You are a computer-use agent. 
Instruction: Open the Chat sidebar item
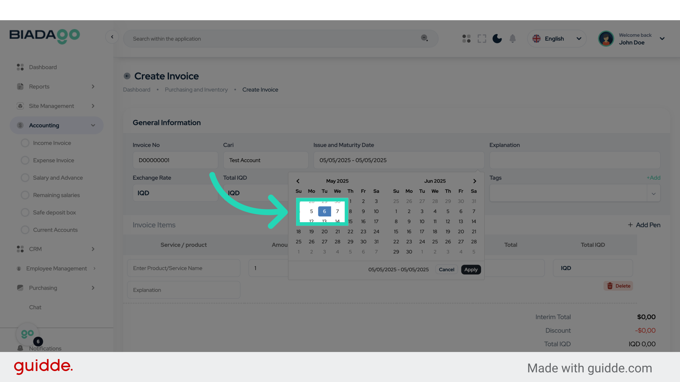[35, 307]
